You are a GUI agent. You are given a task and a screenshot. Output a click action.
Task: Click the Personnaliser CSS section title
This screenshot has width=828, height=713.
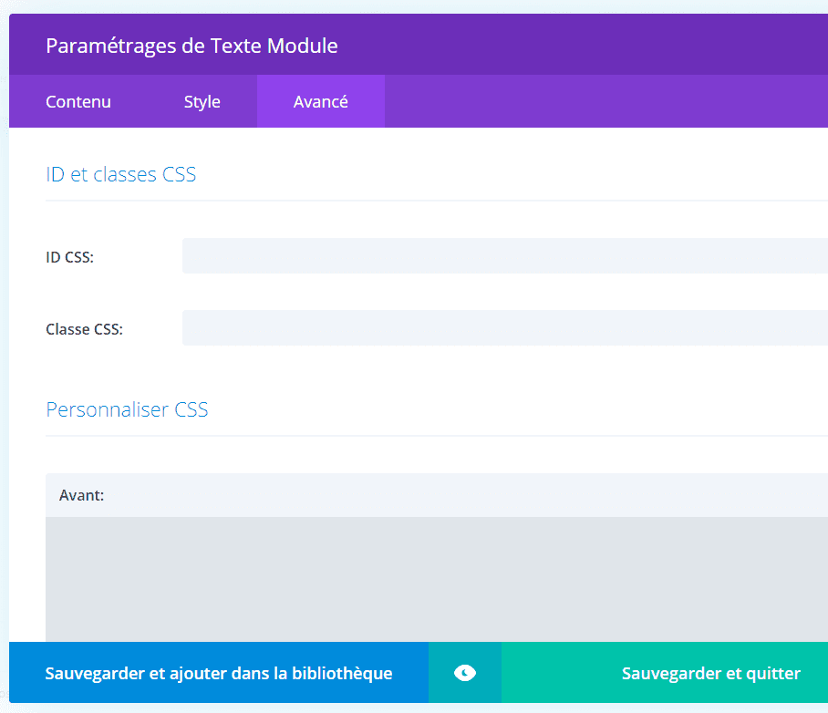click(x=126, y=409)
